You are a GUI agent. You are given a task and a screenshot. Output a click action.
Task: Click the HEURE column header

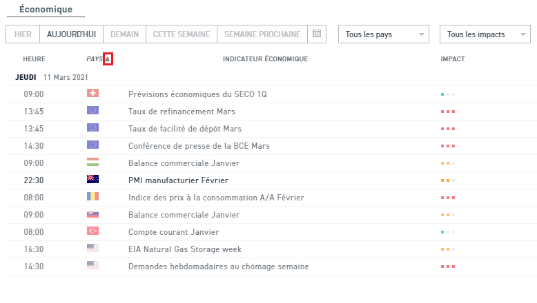[34, 59]
